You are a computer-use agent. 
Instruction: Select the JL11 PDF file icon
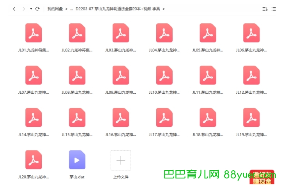point(208,75)
